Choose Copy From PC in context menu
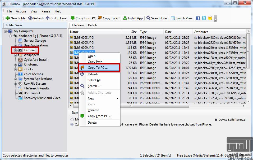 click(99, 116)
